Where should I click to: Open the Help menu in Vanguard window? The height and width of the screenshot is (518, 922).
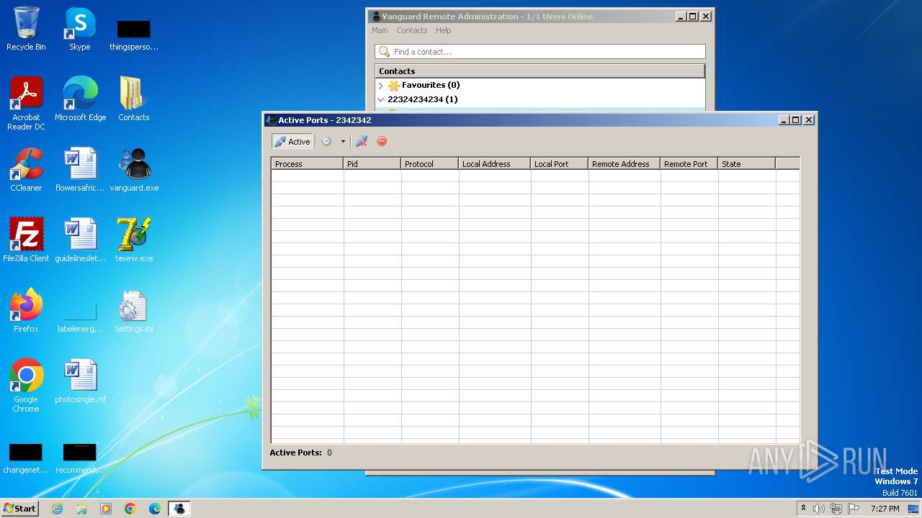tap(443, 30)
